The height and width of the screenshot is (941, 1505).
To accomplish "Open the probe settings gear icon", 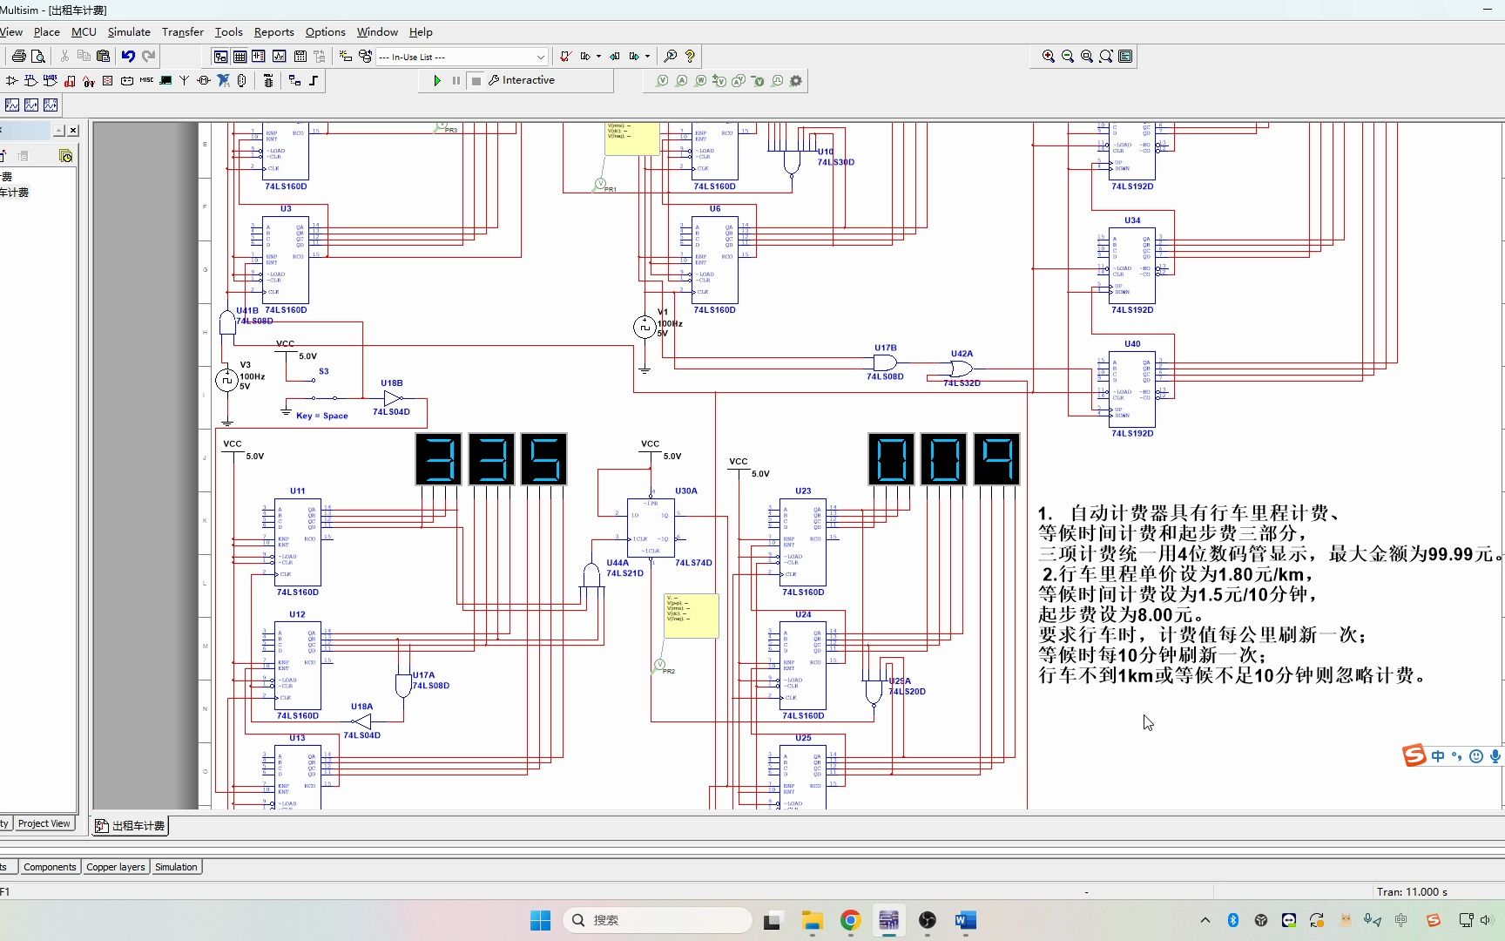I will (x=795, y=80).
